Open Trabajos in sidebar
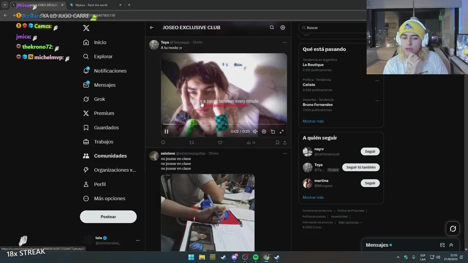 click(98, 142)
